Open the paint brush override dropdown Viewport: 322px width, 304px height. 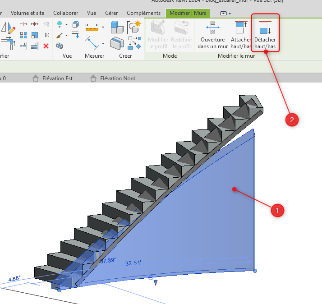pos(66,35)
